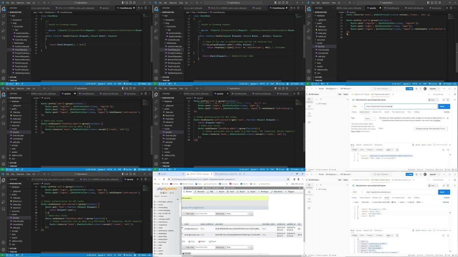This screenshot has height=257, width=458.
Task: Open the first Sort by key dropdown in phpMyAdmin
Action: pyautogui.click(x=238, y=214)
